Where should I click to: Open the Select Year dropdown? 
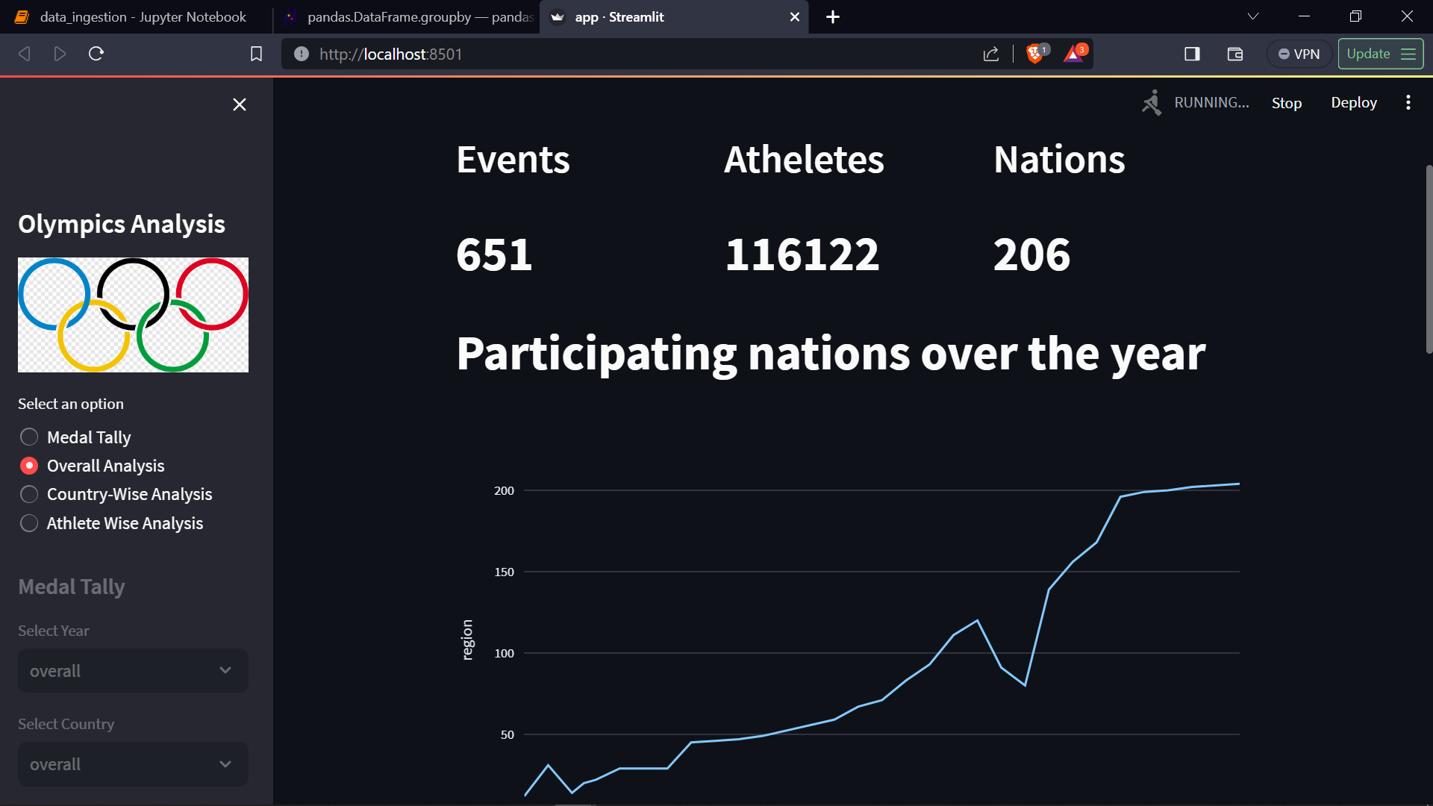(x=133, y=670)
